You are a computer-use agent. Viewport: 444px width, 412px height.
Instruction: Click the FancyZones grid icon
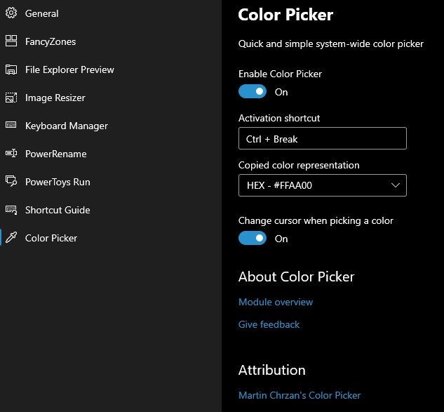11,41
